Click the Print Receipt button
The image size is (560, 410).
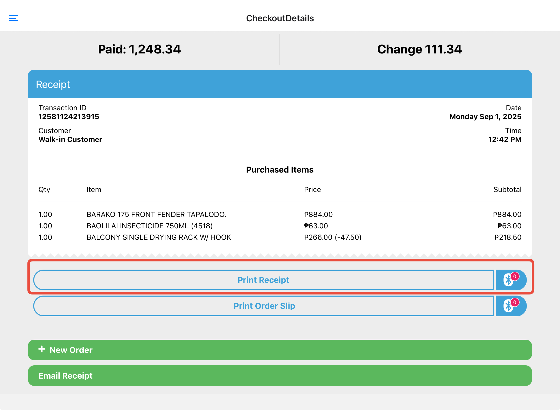click(x=263, y=280)
